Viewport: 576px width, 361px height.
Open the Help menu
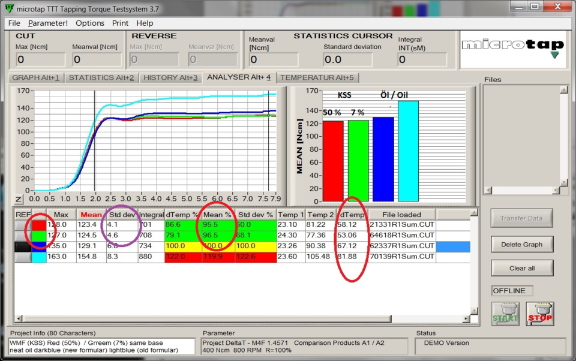point(145,23)
